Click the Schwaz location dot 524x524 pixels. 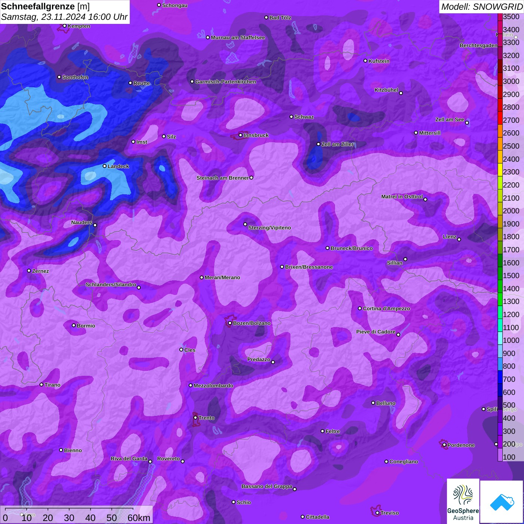point(291,117)
